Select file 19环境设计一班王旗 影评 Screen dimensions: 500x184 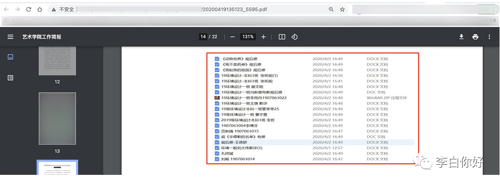[x=244, y=104]
